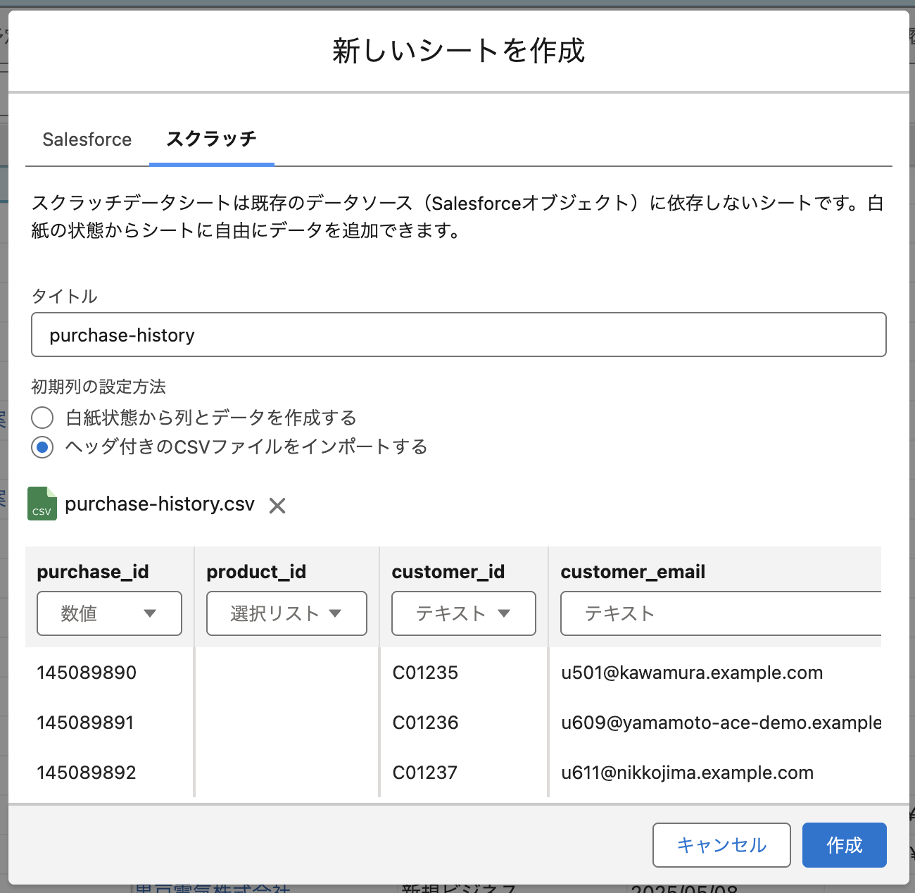Viewport: 915px width, 893px height.
Task: Remove the attached purchase-history.csv file
Action: pos(277,506)
